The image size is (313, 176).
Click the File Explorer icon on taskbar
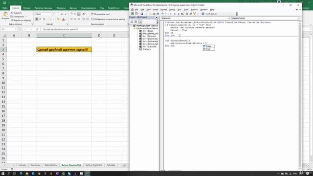click(27, 174)
